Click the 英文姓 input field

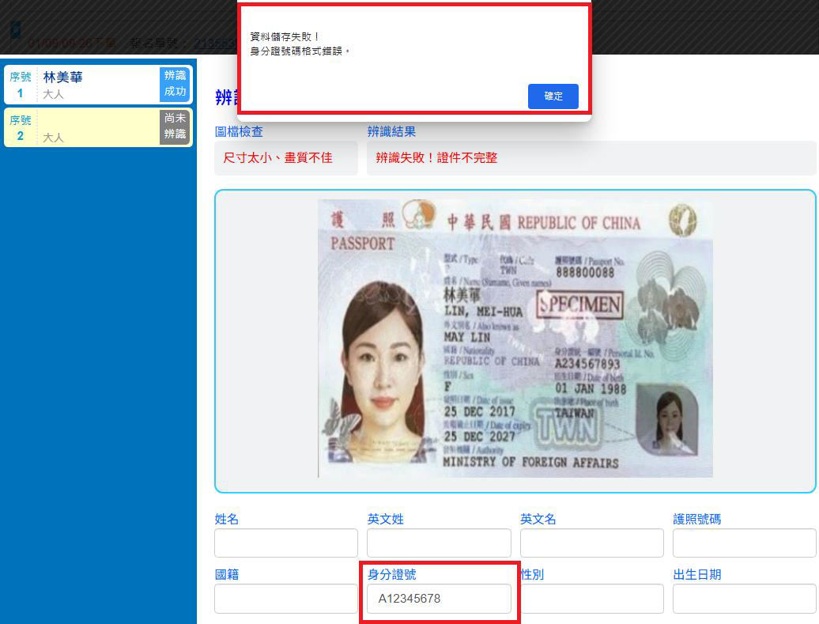point(438,543)
